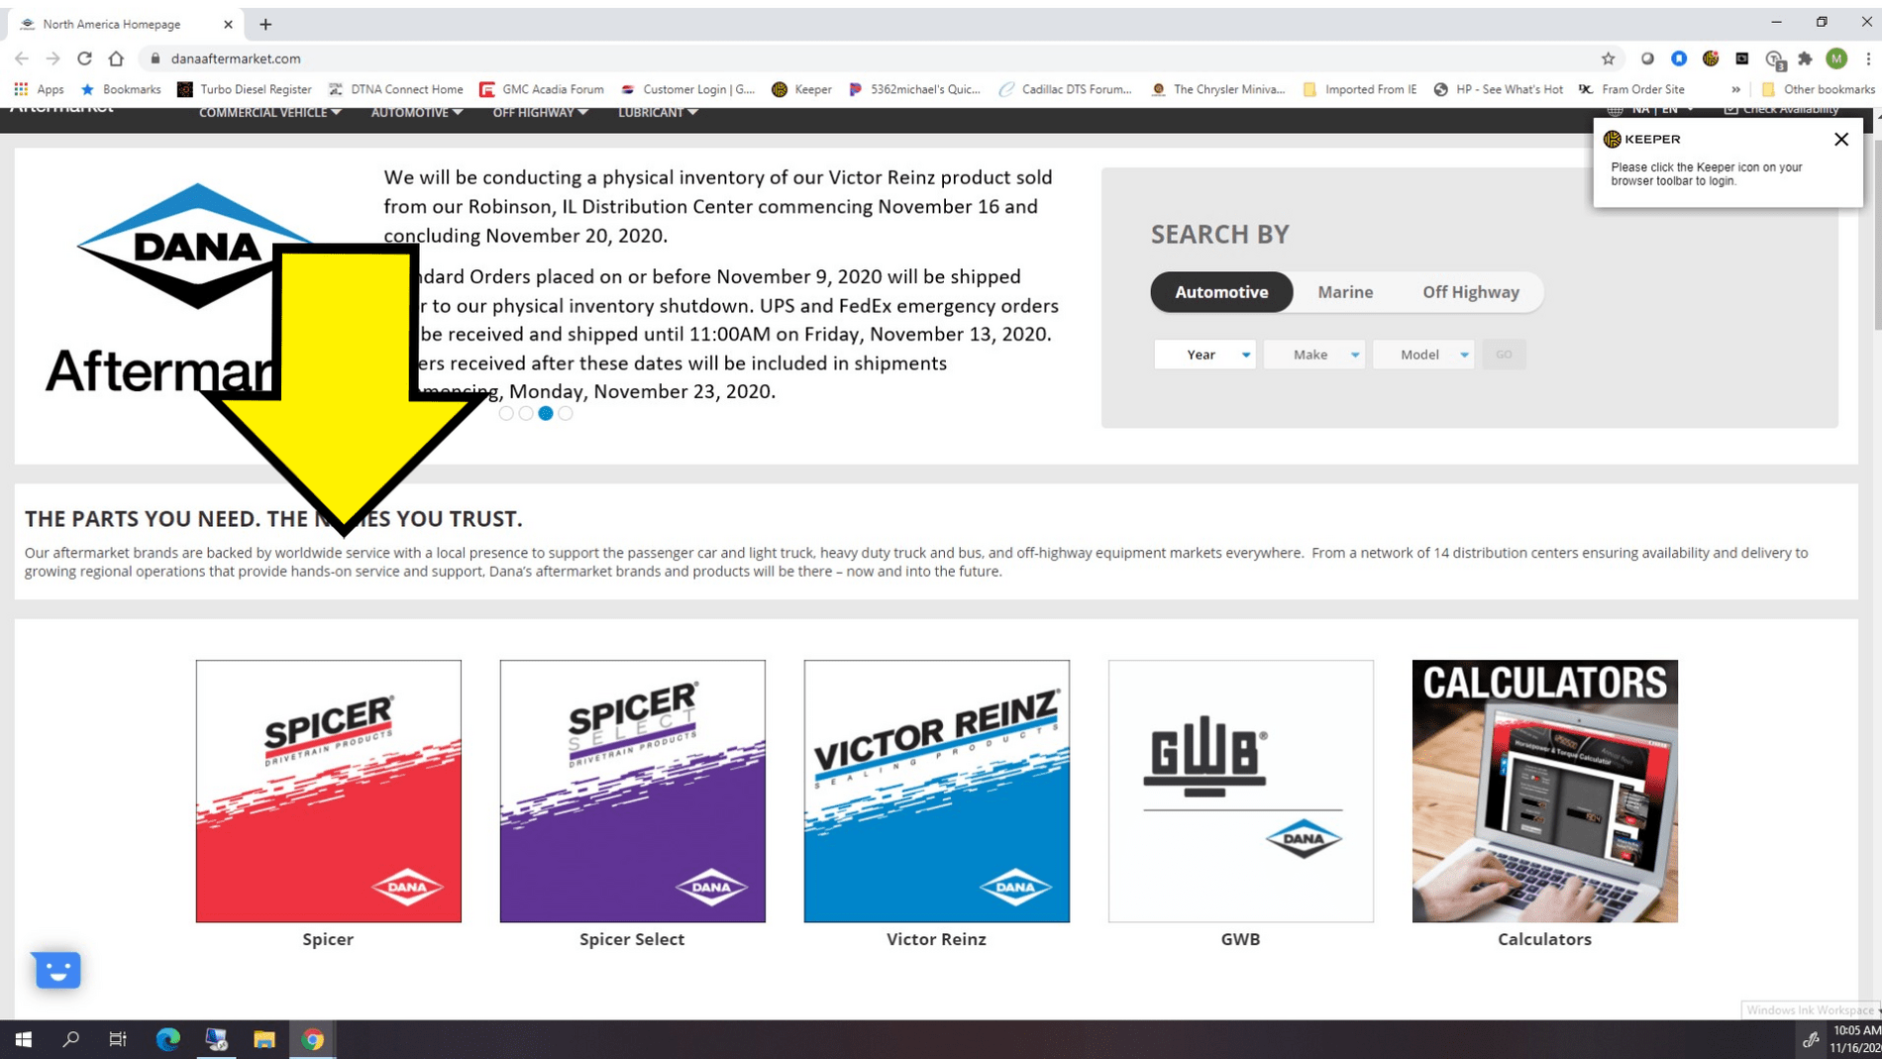This screenshot has width=1882, height=1059.
Task: Open Other bookmarks folder
Action: 1818,89
